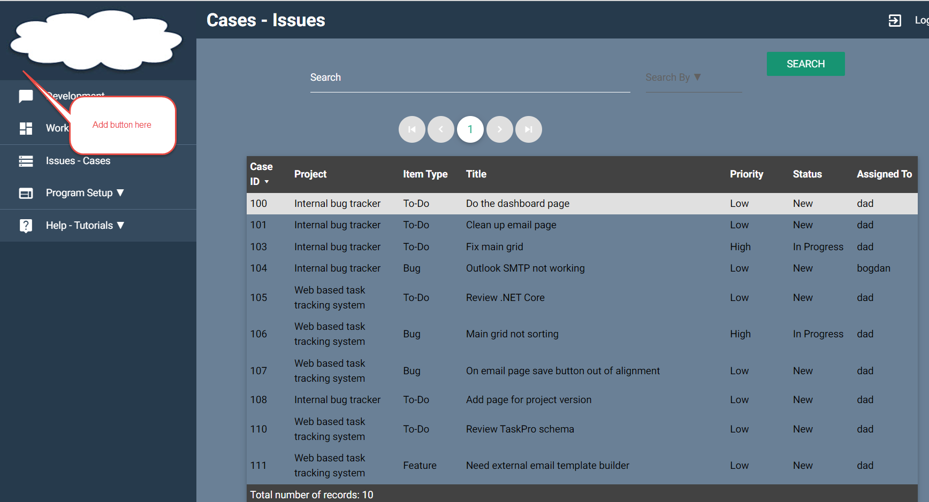Viewport: 929px width, 502px height.
Task: Toggle sort arrow on Case ID column
Action: 266,182
